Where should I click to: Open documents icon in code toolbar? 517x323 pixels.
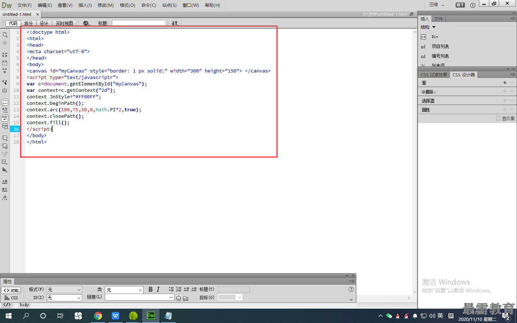5,35
